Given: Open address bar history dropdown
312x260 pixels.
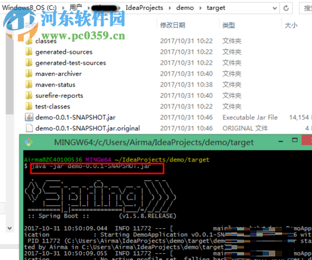Looking at the screenshot, I should click(x=275, y=8).
